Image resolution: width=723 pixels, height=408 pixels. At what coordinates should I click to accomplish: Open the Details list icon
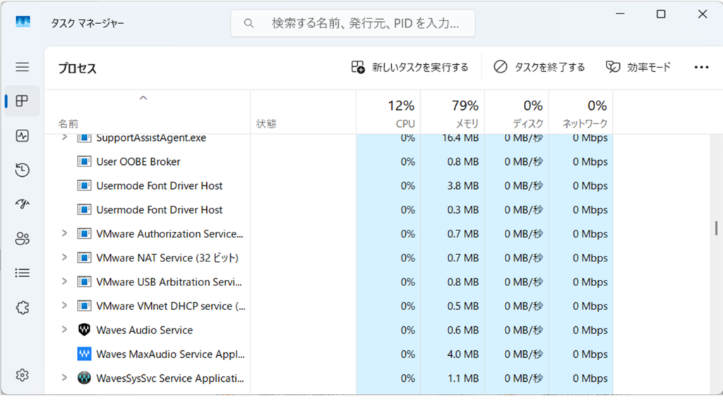(23, 273)
